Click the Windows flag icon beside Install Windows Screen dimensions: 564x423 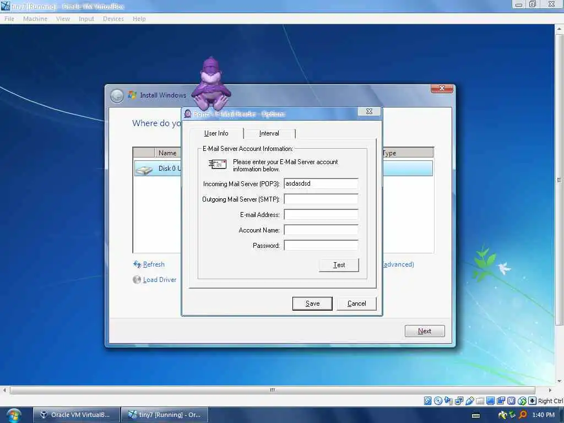pyautogui.click(x=132, y=95)
